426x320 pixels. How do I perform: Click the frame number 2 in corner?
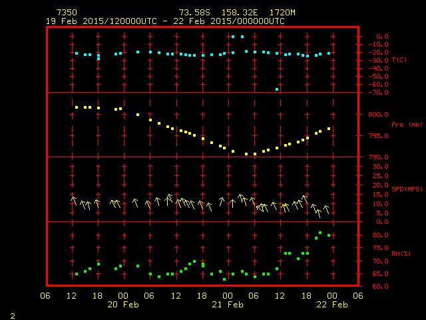(x=12, y=314)
